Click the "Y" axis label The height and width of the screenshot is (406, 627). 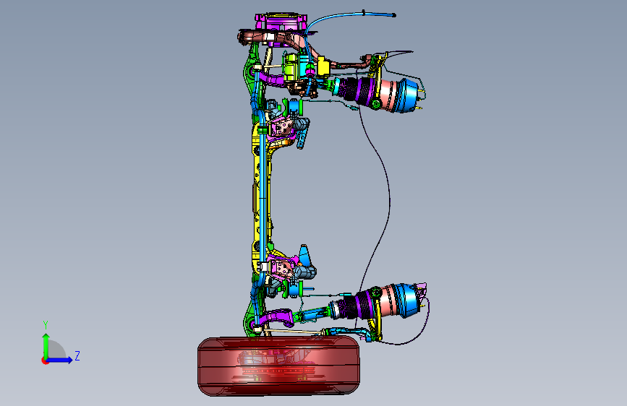46,326
